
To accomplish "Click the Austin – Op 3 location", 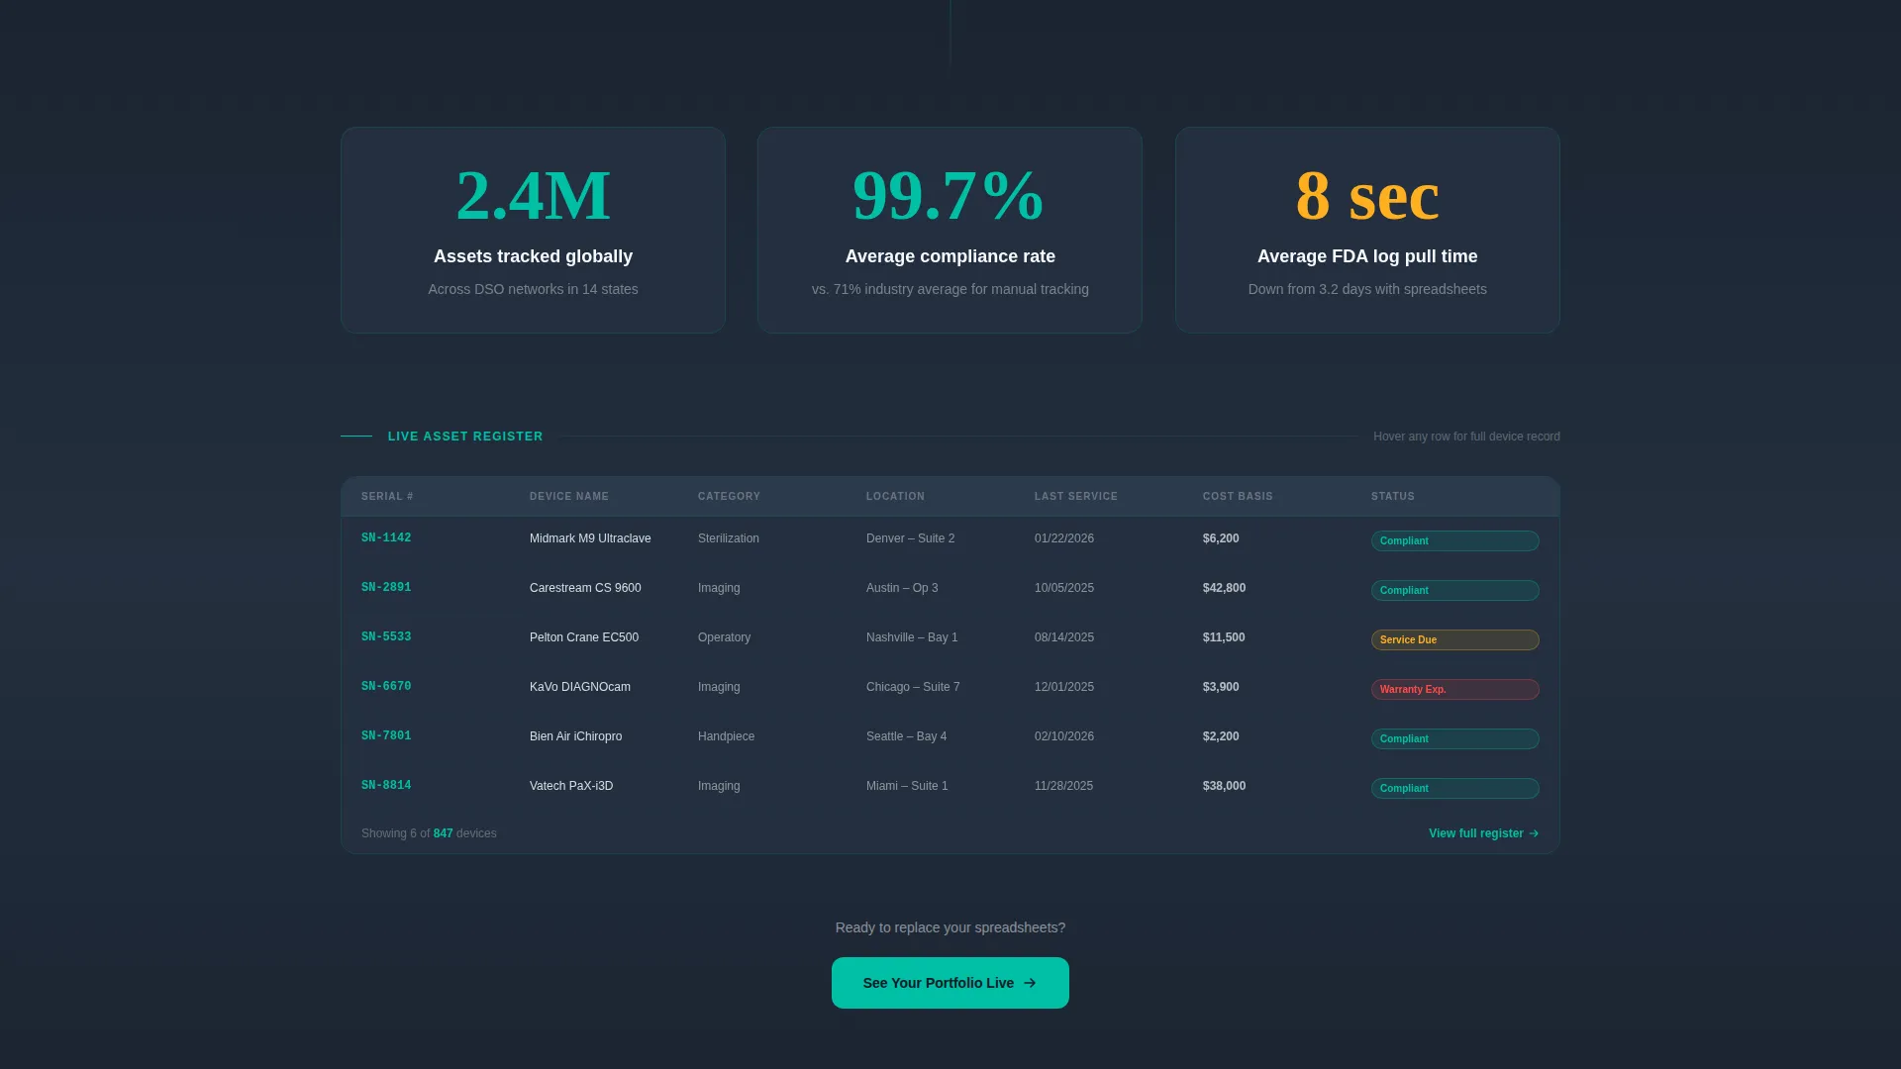I will click(902, 588).
